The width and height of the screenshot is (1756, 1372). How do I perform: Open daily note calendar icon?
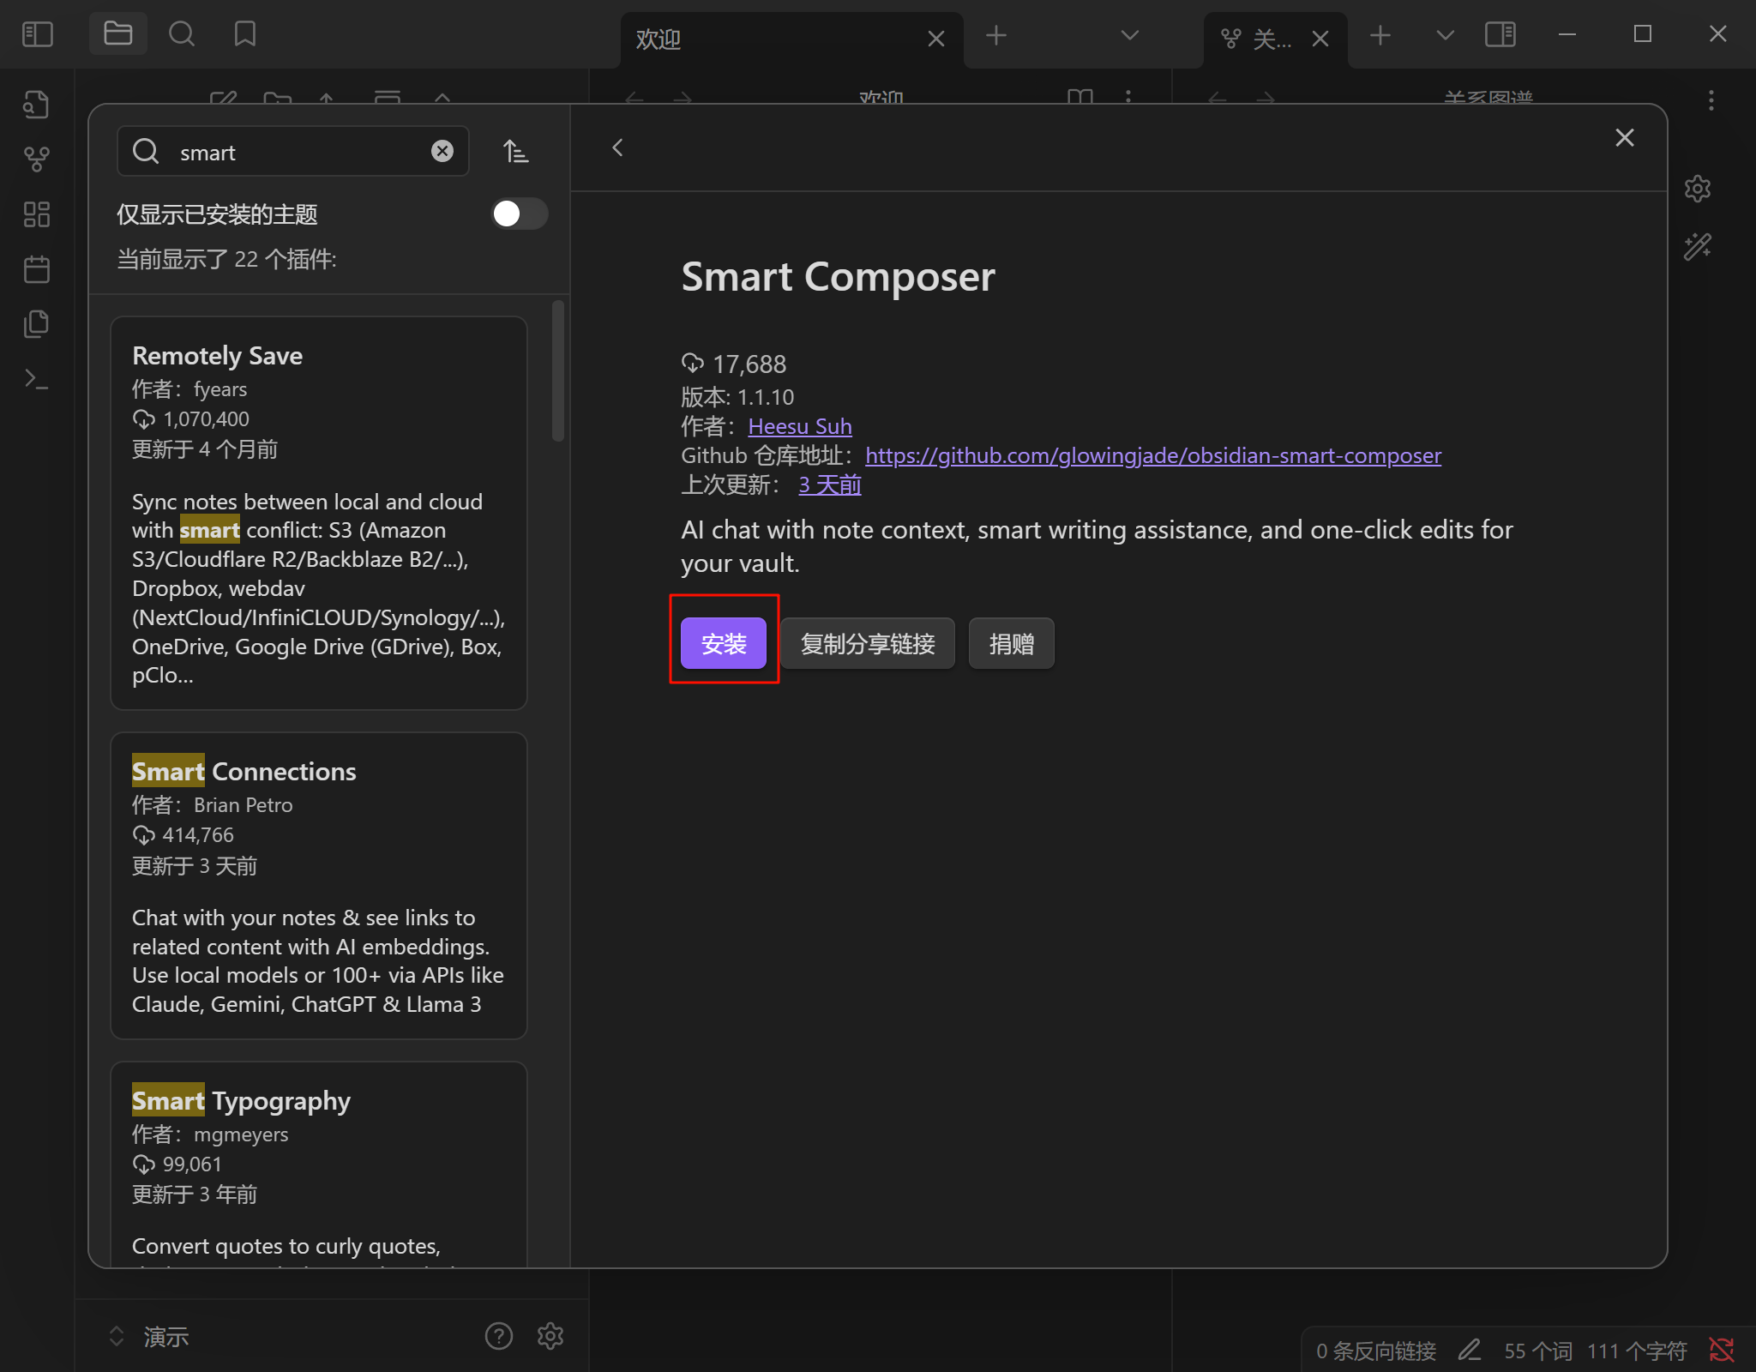pyautogui.click(x=36, y=269)
